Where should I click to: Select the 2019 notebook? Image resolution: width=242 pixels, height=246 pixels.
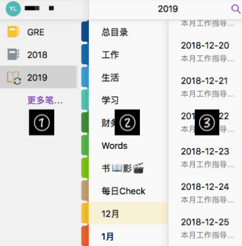[39, 77]
